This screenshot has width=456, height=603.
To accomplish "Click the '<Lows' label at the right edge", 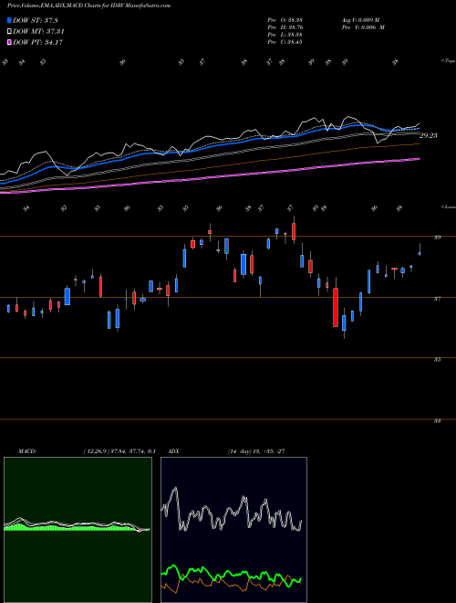I will click(448, 207).
